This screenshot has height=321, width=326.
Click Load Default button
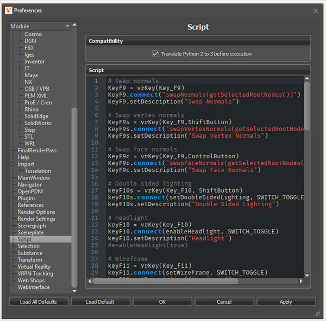pos(101,301)
